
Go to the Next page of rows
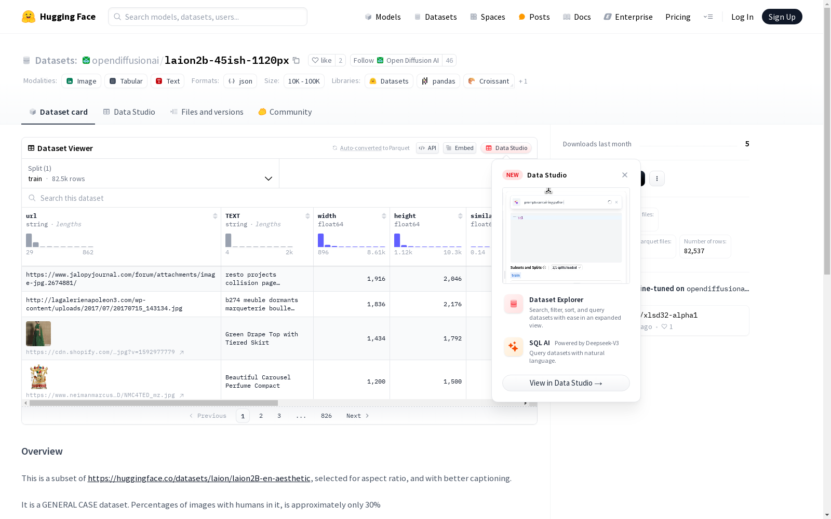(x=358, y=416)
